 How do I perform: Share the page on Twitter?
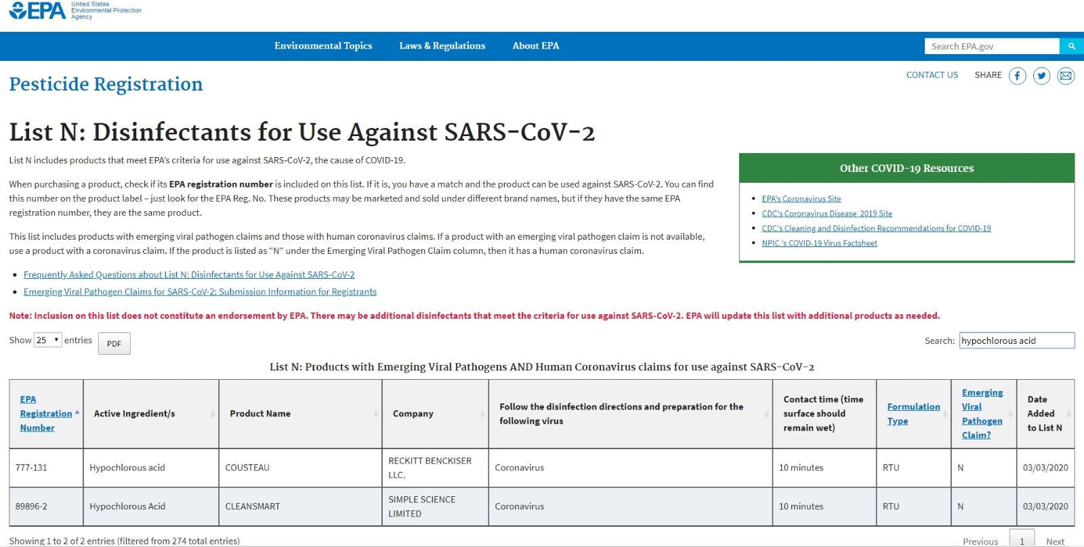(1042, 76)
